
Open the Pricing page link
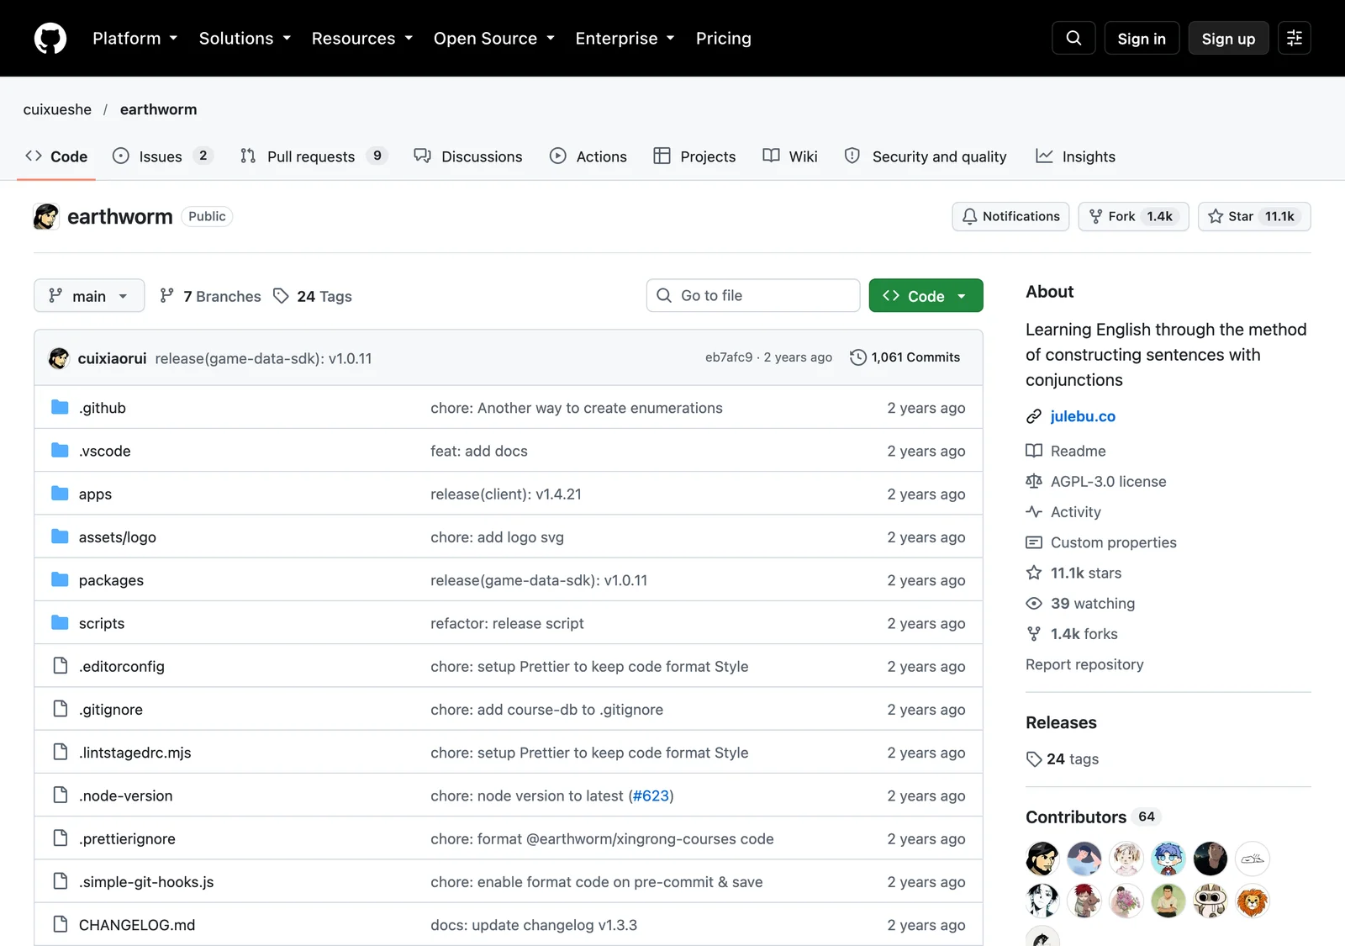[x=724, y=39]
